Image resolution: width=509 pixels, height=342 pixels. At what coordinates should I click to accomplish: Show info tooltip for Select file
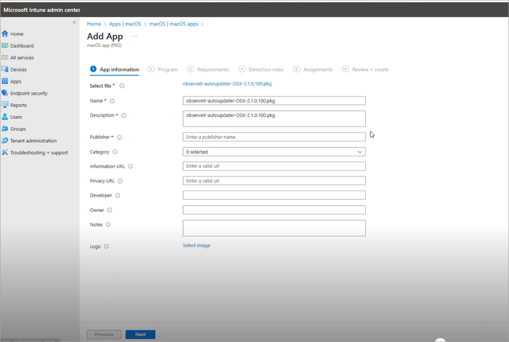click(x=122, y=86)
